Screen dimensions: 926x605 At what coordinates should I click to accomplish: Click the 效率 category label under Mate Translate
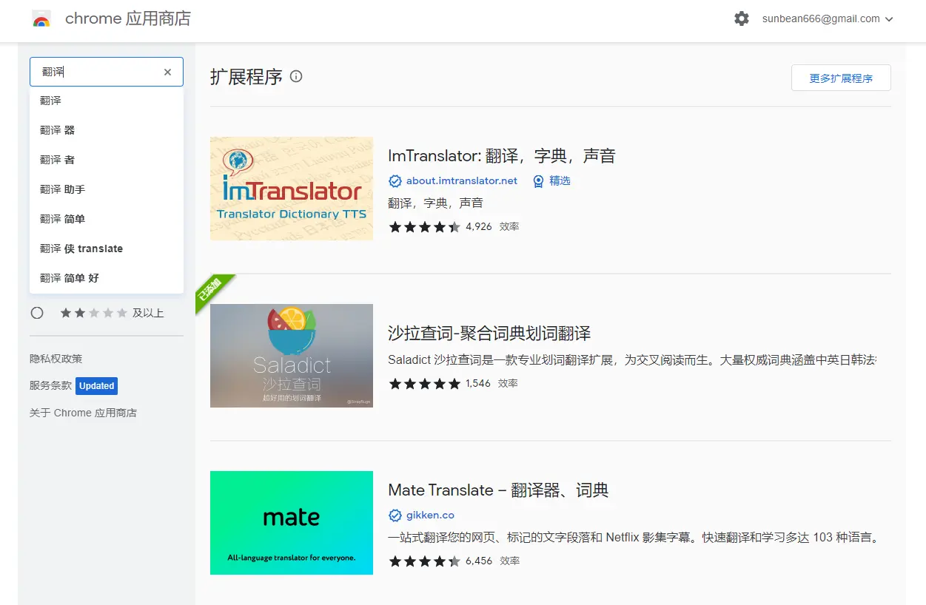pos(509,561)
